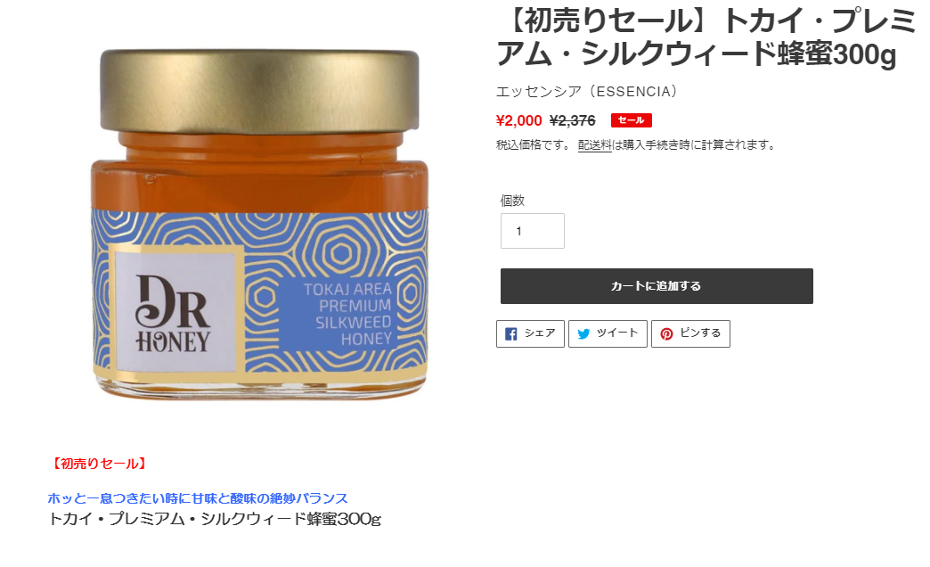The height and width of the screenshot is (567, 930).
Task: Click the blue tagline about sweetness balance
Action: pyautogui.click(x=198, y=498)
